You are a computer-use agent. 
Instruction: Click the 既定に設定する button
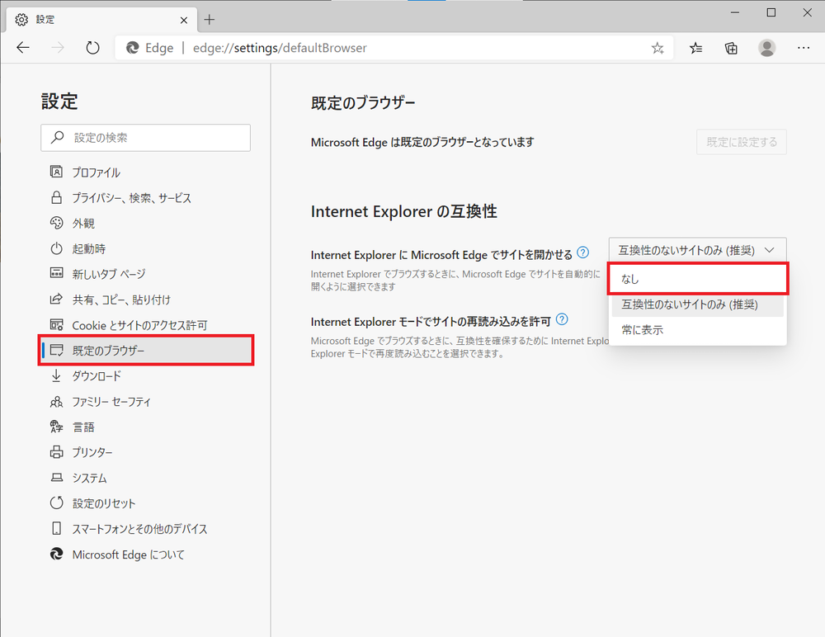[742, 142]
